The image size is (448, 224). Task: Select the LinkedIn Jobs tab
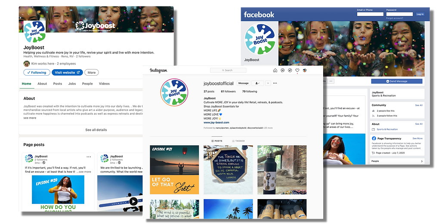click(x=72, y=83)
